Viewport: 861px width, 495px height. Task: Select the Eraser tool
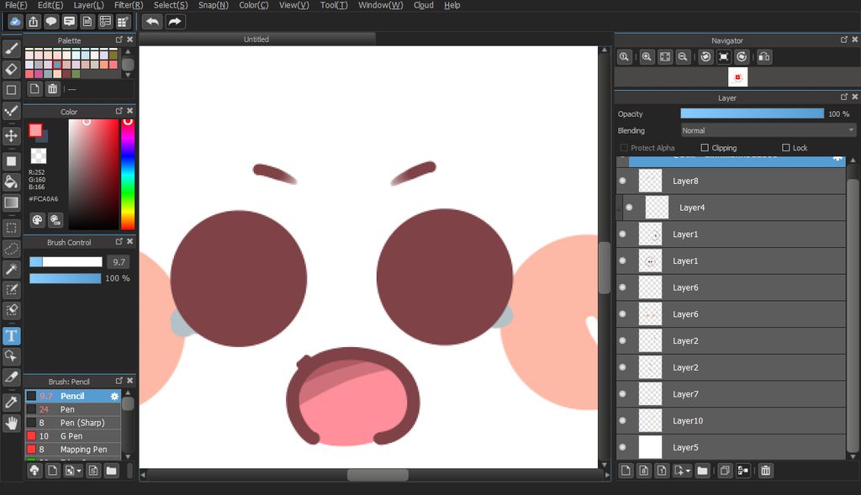coord(12,69)
